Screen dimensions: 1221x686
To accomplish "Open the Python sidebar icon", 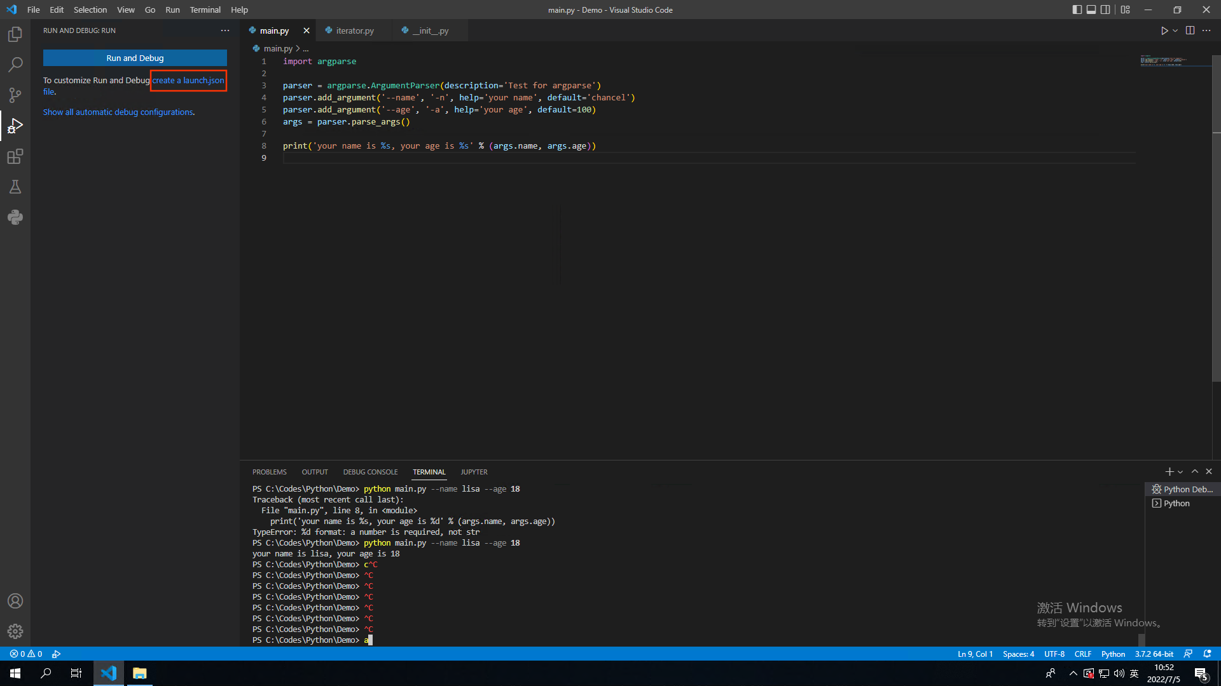I will pyautogui.click(x=15, y=217).
